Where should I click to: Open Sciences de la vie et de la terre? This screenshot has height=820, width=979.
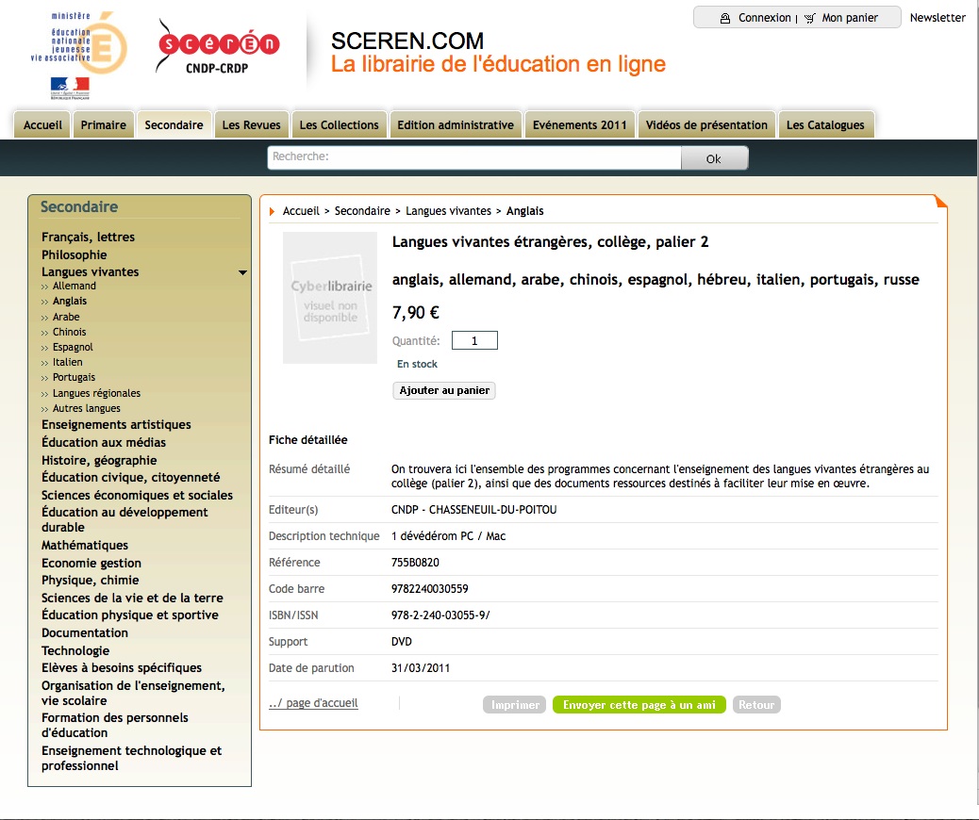click(x=132, y=598)
